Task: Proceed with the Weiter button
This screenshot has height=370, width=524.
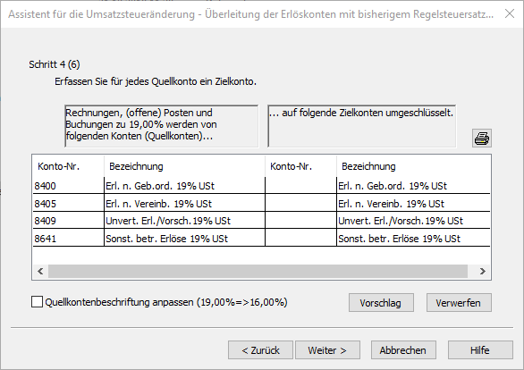Action: click(x=327, y=350)
